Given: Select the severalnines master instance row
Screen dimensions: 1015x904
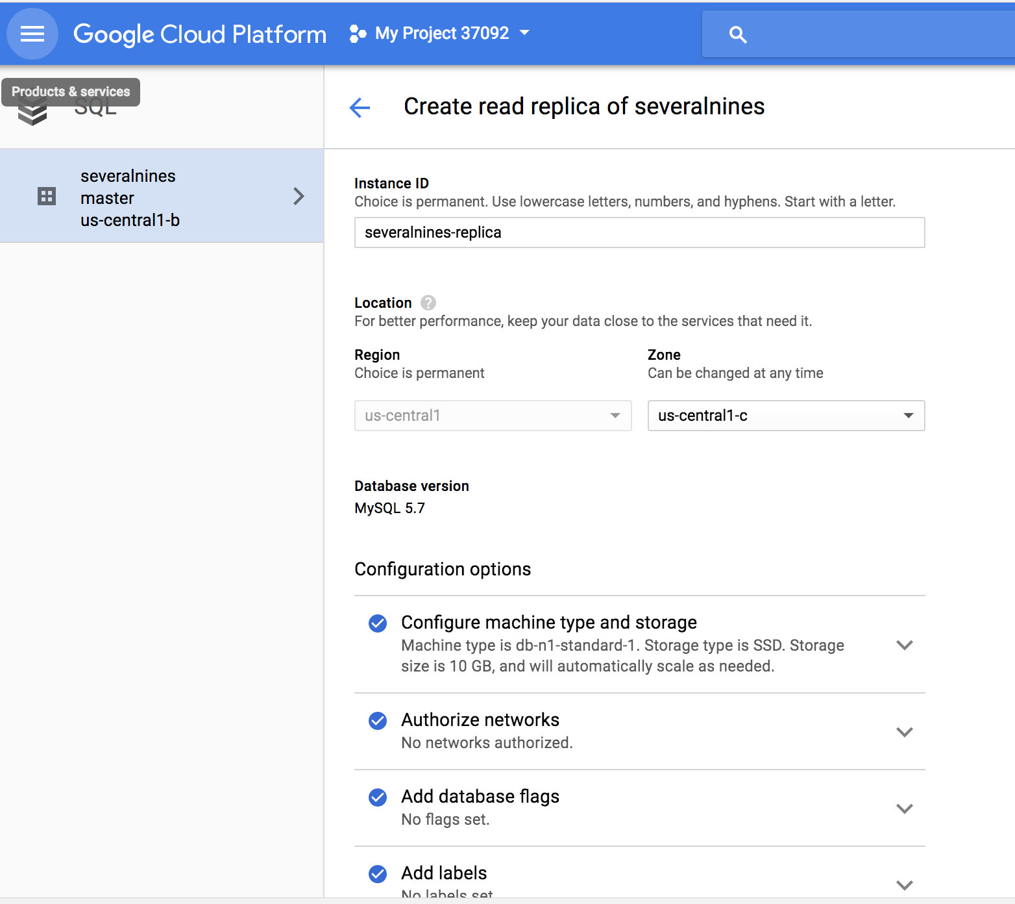Looking at the screenshot, I should coord(162,196).
